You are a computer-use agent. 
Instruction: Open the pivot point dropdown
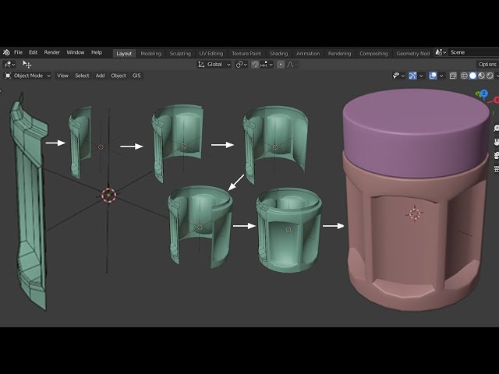point(241,65)
